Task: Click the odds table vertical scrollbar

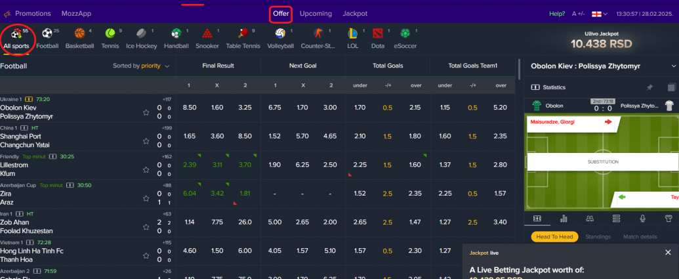Action: pyautogui.click(x=519, y=70)
